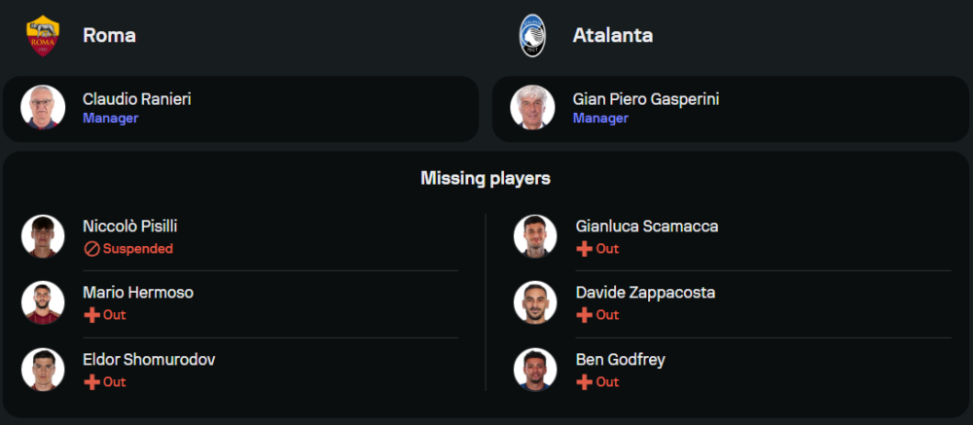Click the injury cross under Davide Zappacosta
This screenshot has width=973, height=425.
click(x=584, y=315)
